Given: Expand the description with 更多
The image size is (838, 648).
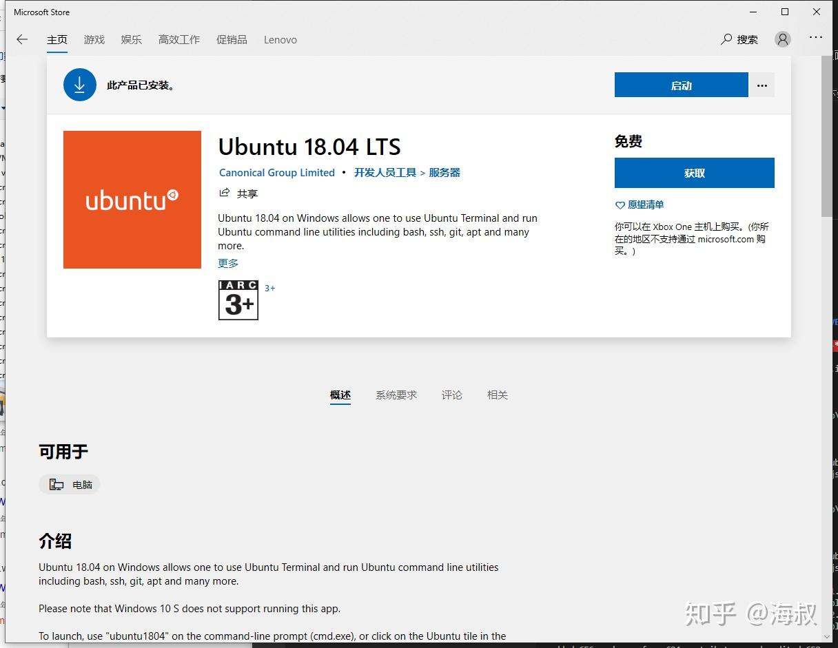Looking at the screenshot, I should (x=227, y=263).
